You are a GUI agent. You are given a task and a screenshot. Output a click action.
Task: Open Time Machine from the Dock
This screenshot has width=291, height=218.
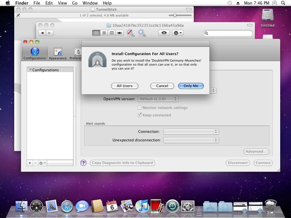[172, 206]
